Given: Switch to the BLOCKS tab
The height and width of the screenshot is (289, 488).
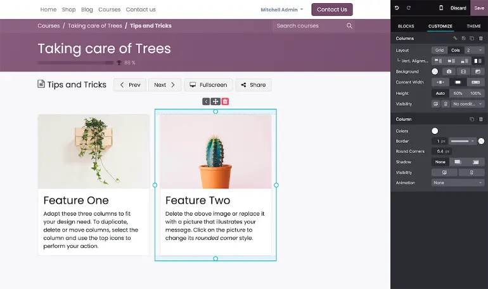Looking at the screenshot, I should [406, 26].
